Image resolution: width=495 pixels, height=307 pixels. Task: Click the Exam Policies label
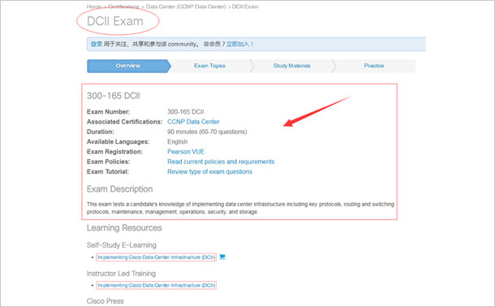(108, 162)
